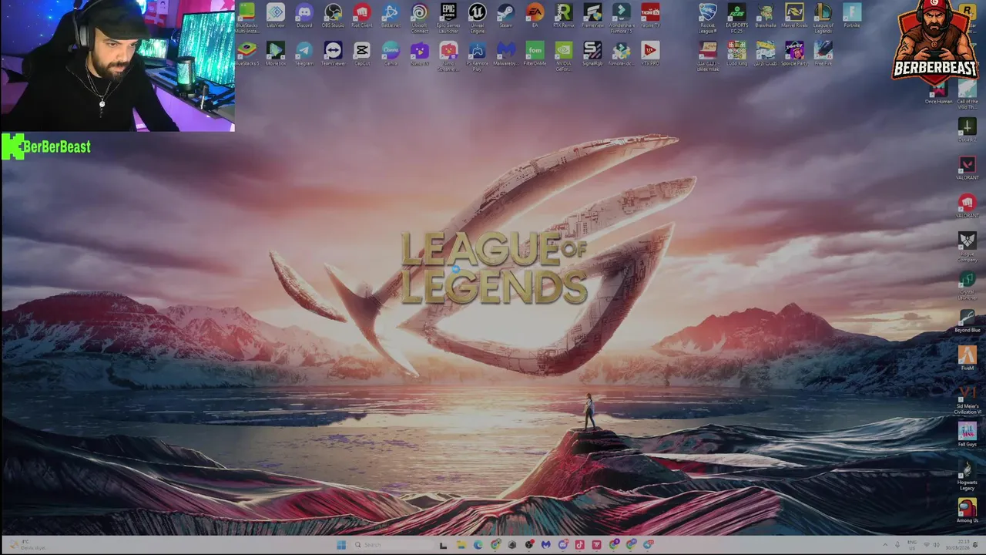The image size is (986, 555).
Task: Select the Fall Guys shortcut
Action: [x=968, y=434]
